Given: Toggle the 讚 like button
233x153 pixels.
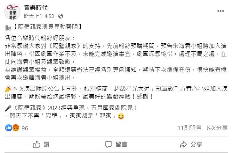Looking at the screenshot, I should pos(41,144).
